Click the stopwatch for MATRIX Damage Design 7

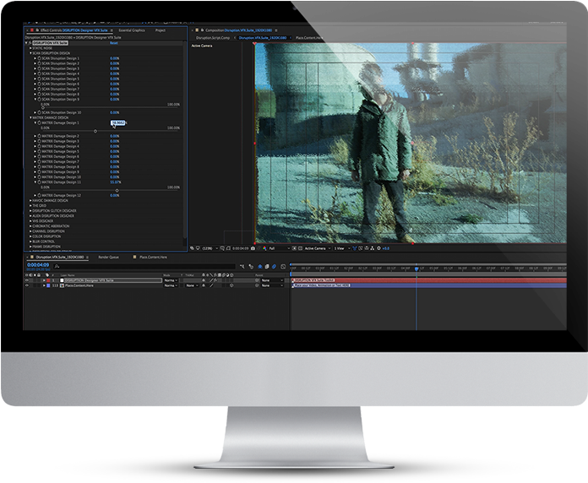click(x=39, y=161)
